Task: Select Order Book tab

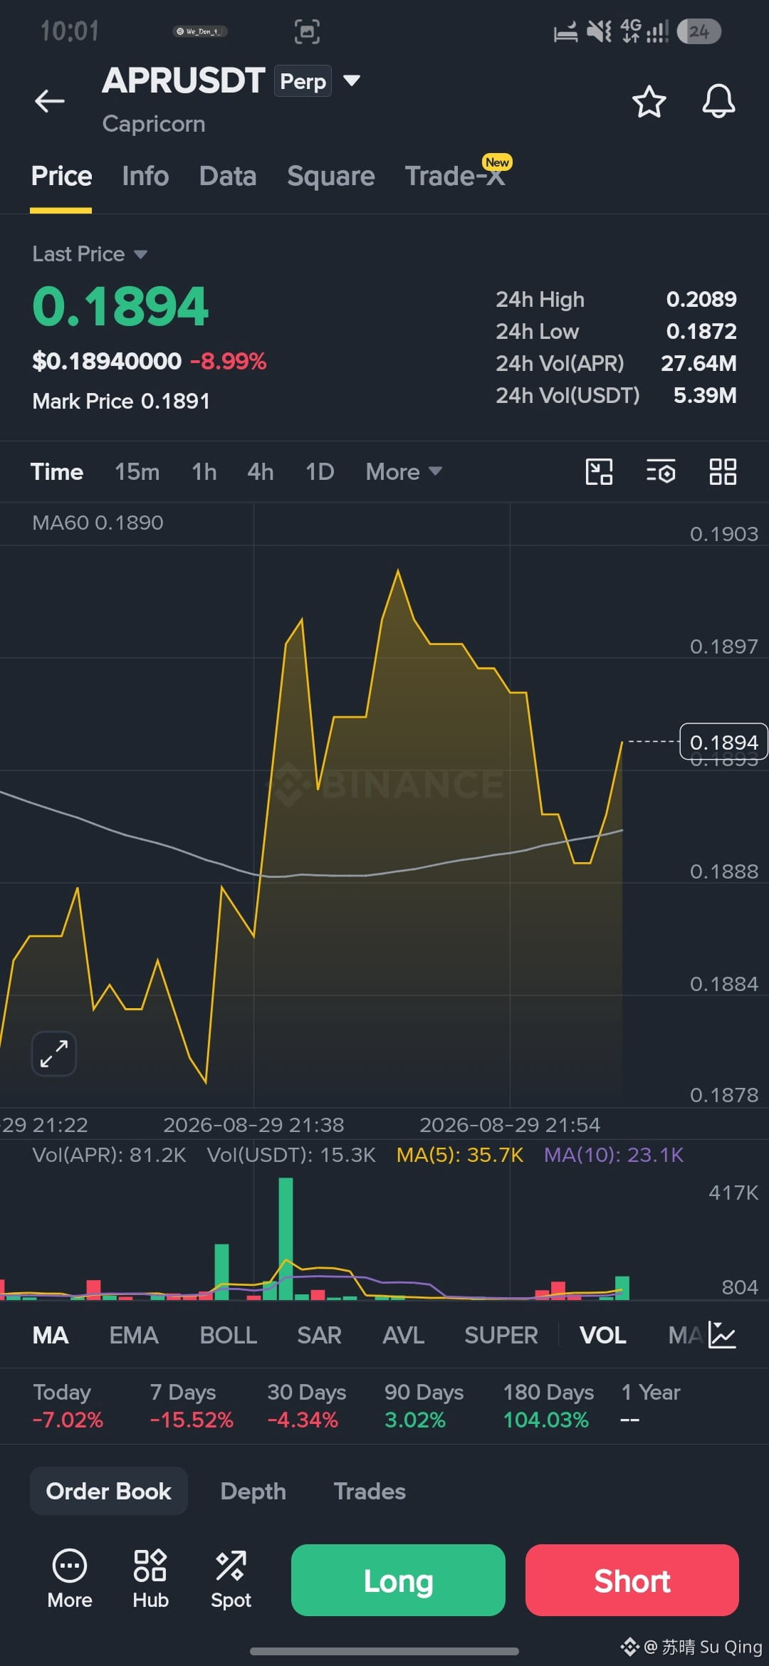Action: coord(109,1491)
